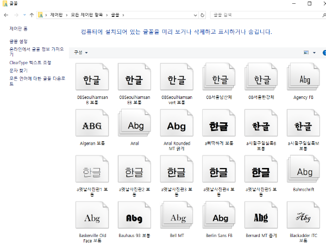Click the search magnifier icon
326x243 pixels.
[324, 15]
